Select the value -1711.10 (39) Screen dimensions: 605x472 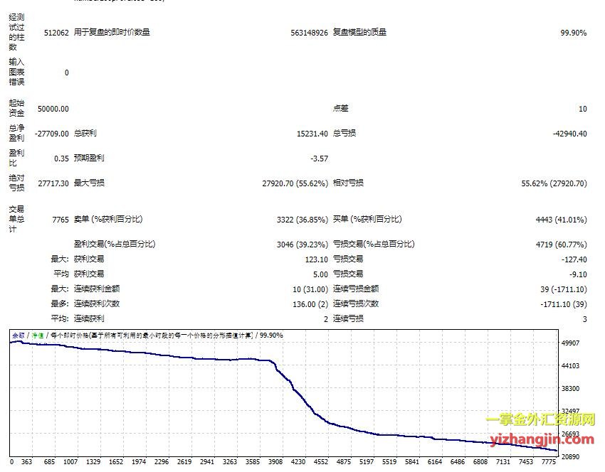tap(564, 304)
